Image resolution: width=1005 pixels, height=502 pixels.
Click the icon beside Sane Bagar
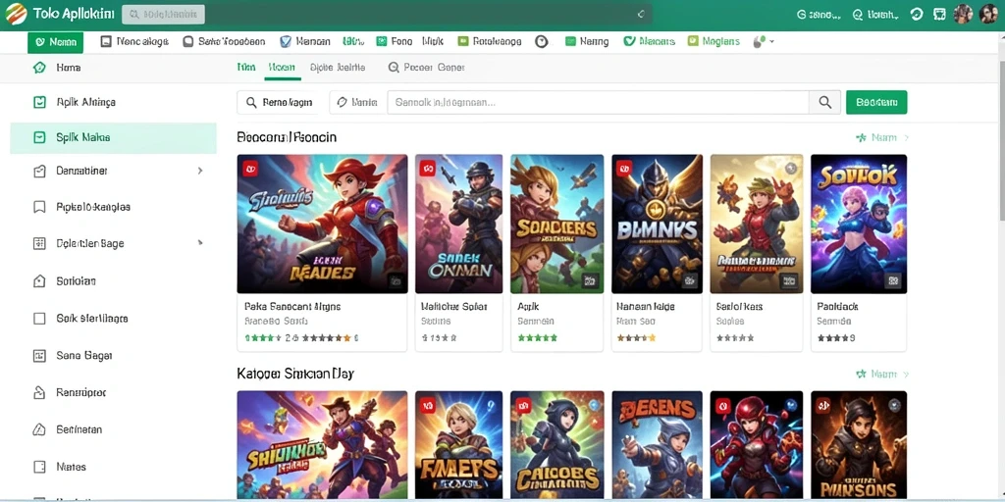pos(39,355)
